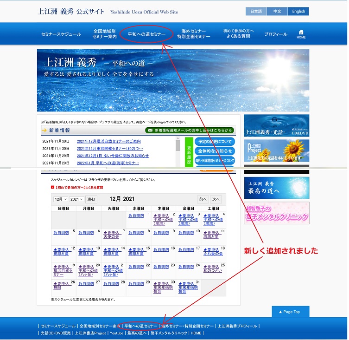Click footer link 光話CD/DVD販売
349x340 pixels.
point(56,333)
